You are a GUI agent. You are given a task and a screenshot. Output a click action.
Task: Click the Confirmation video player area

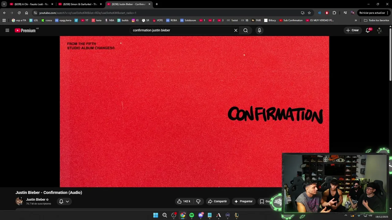pos(194,112)
